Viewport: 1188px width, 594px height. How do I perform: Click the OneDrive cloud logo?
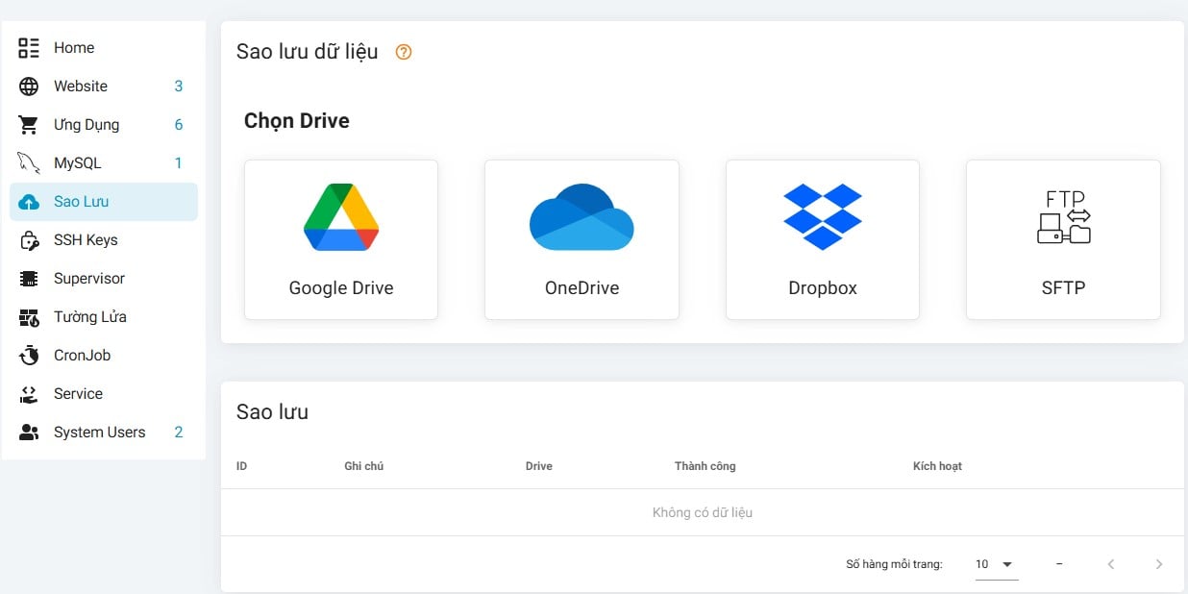(582, 217)
